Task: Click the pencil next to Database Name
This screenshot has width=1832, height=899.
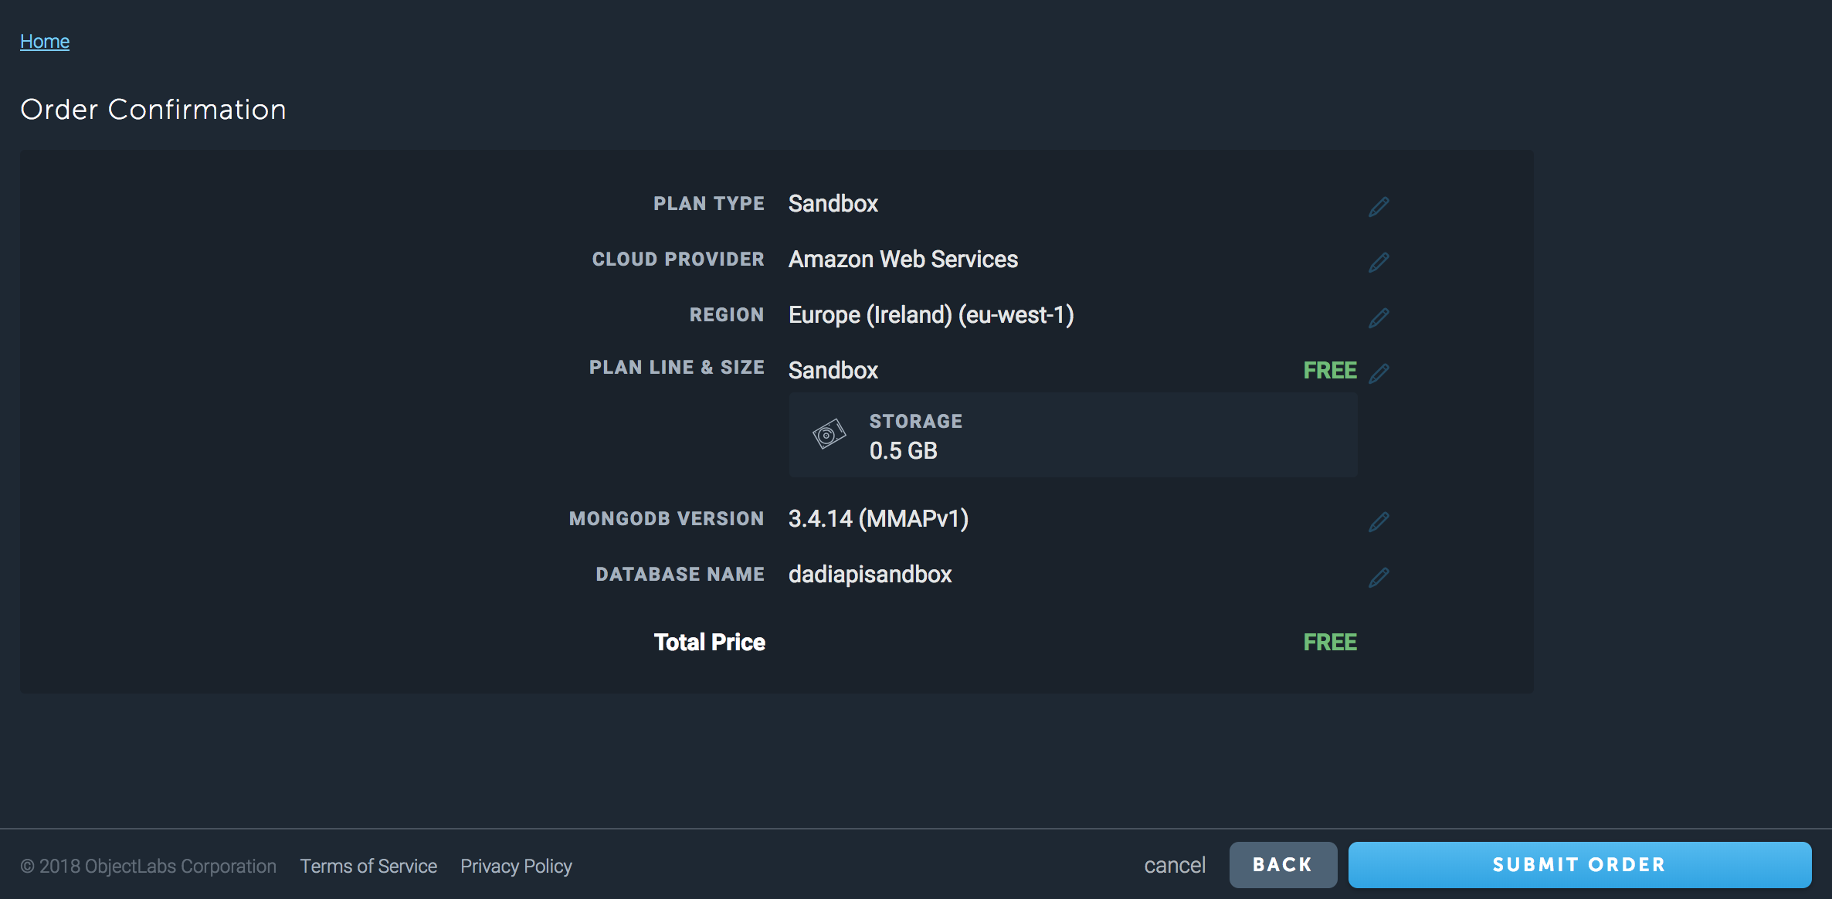Action: [x=1379, y=577]
